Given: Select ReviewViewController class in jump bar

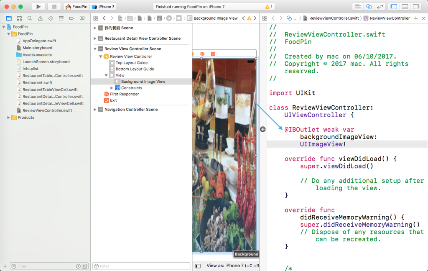Looking at the screenshot, I should 390,18.
